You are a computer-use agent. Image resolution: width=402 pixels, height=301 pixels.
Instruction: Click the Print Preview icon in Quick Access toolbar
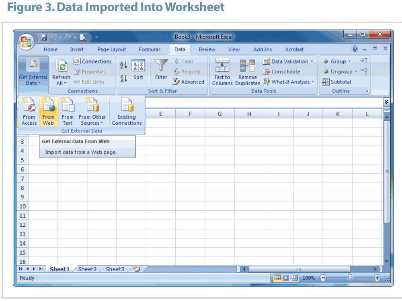coord(83,37)
